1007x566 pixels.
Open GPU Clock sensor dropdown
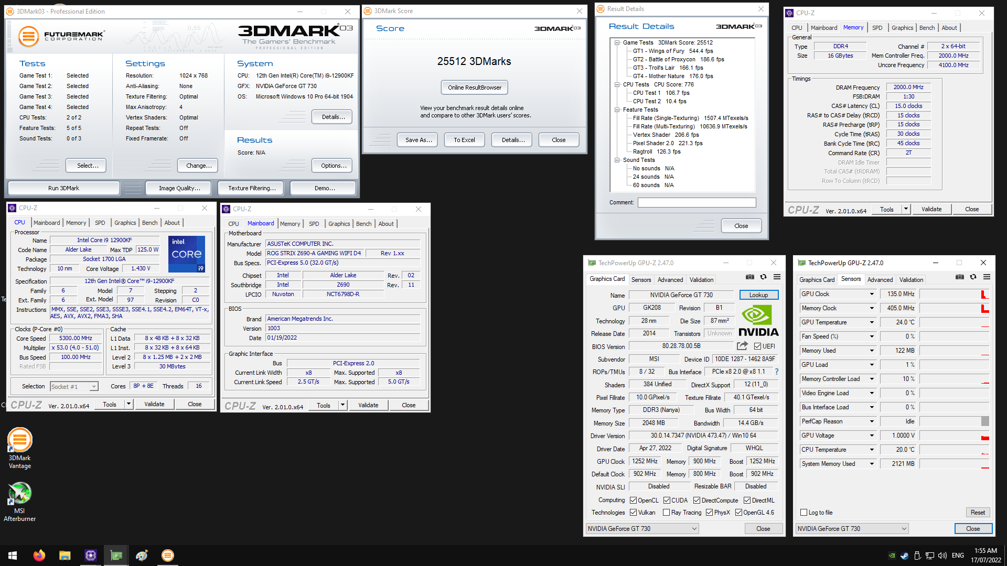click(x=872, y=294)
